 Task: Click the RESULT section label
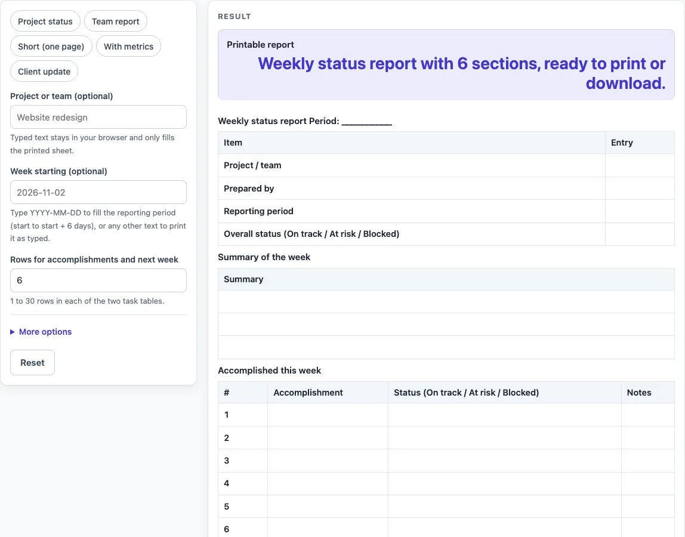(x=234, y=16)
